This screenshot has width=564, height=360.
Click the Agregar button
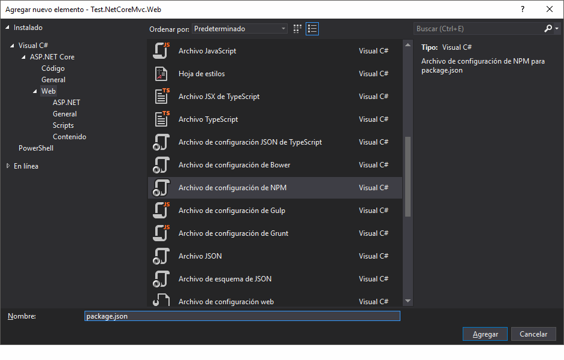[x=485, y=334]
